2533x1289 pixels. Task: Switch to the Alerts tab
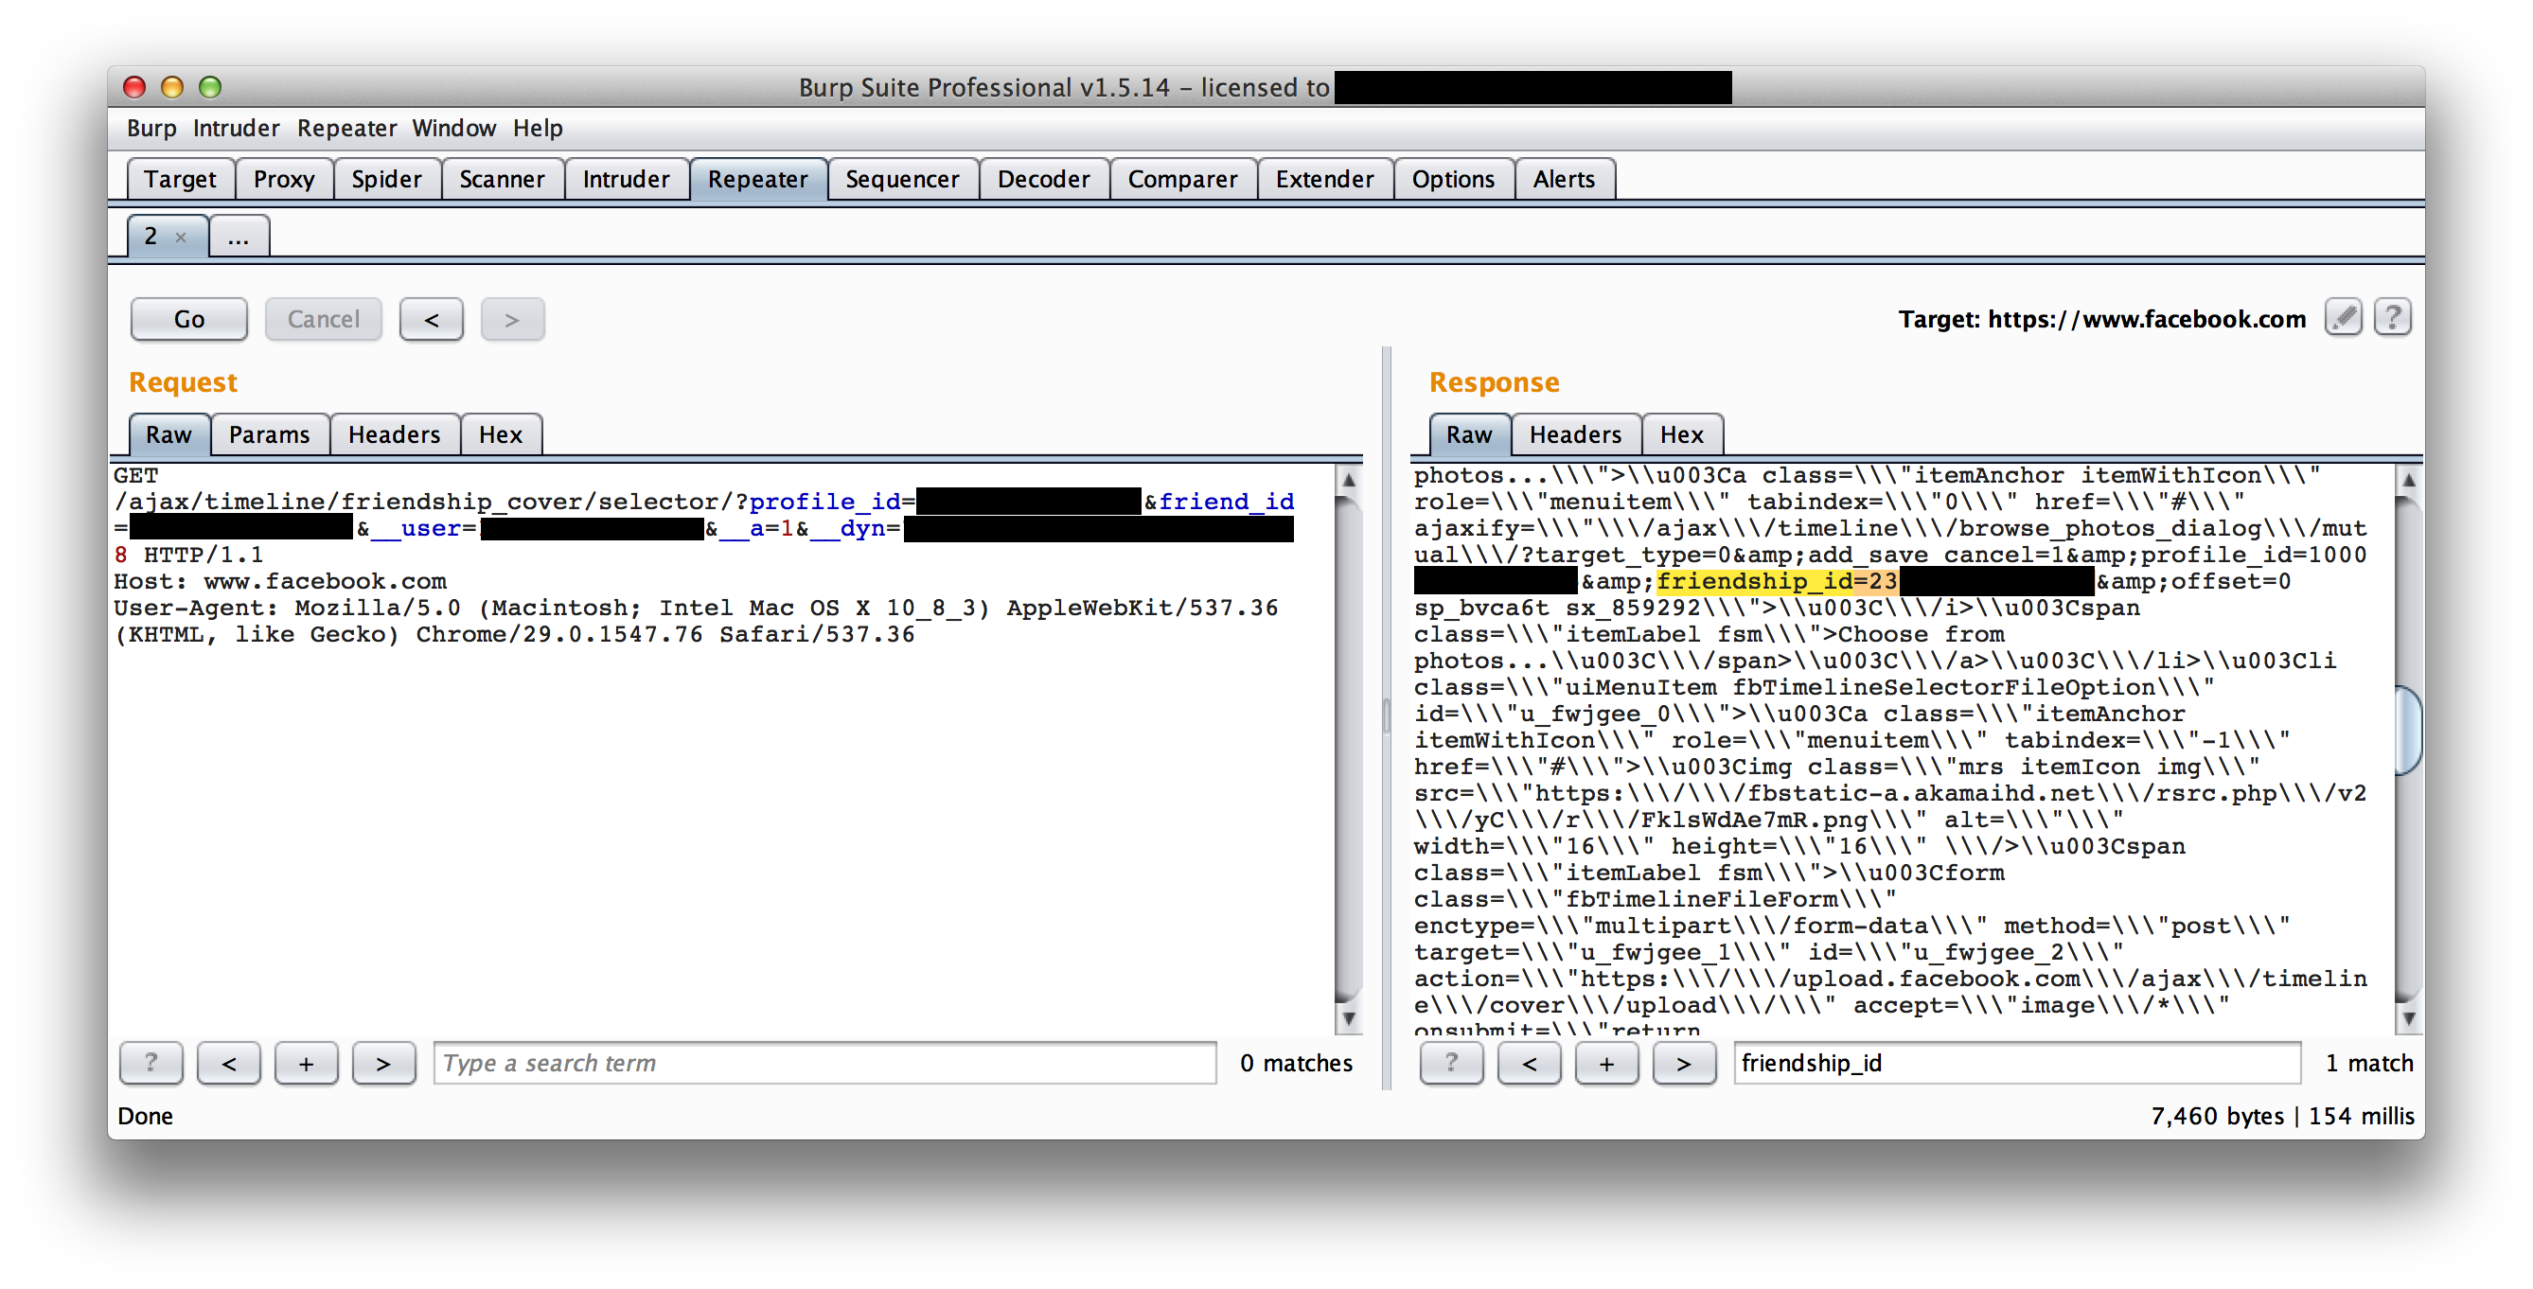[1564, 179]
